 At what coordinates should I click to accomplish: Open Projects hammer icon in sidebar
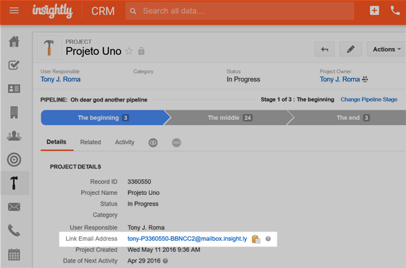[14, 183]
